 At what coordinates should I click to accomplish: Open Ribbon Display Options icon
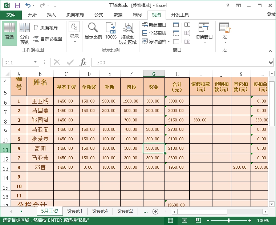(x=238, y=5)
